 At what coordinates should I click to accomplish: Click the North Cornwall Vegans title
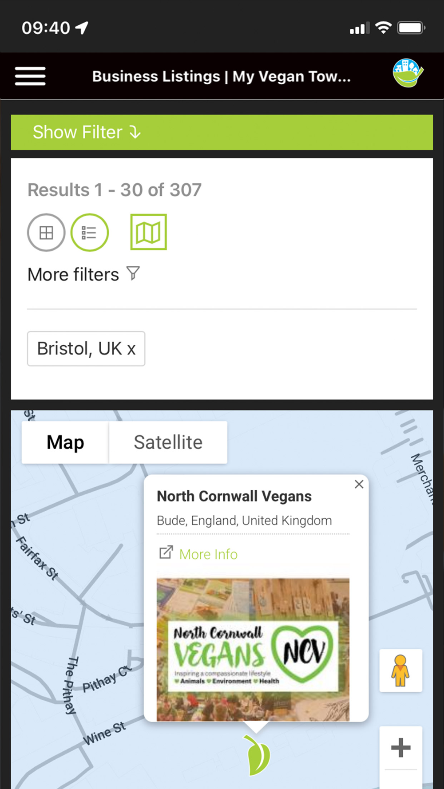coord(234,496)
